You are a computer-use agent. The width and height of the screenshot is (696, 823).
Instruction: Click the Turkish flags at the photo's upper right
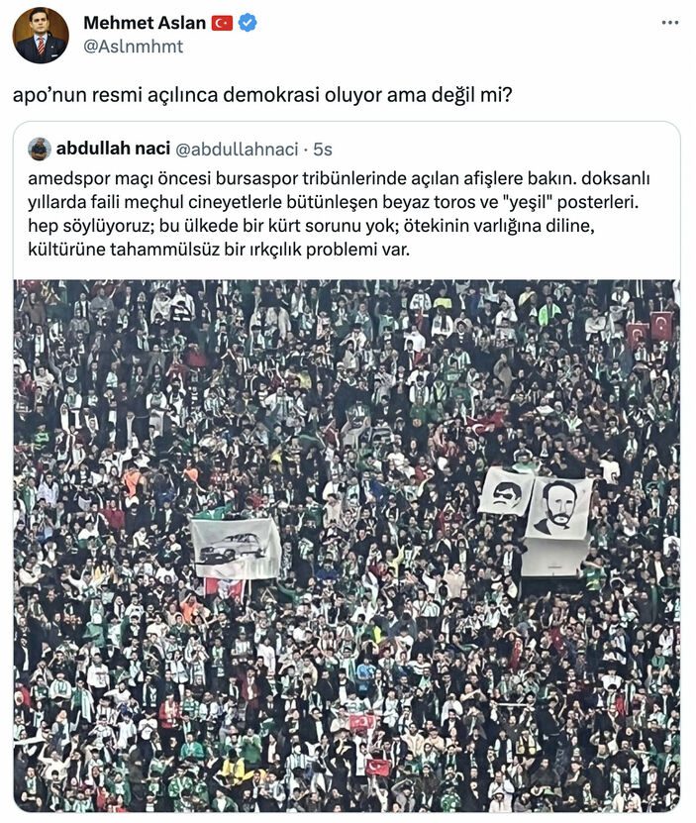(x=649, y=330)
